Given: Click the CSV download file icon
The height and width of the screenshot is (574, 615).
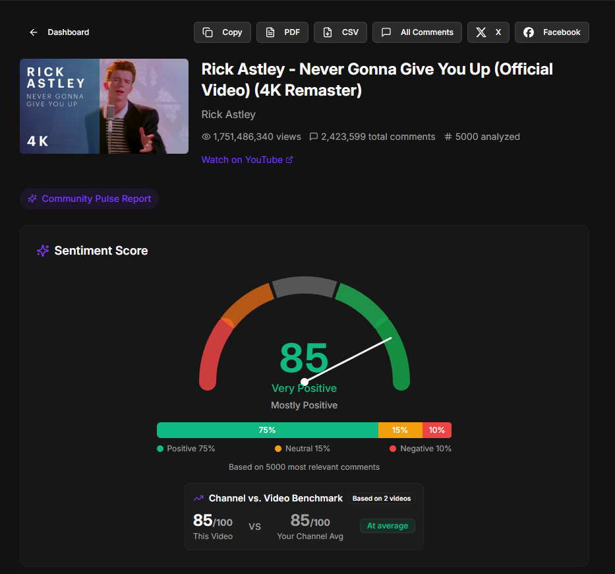Looking at the screenshot, I should (x=328, y=32).
